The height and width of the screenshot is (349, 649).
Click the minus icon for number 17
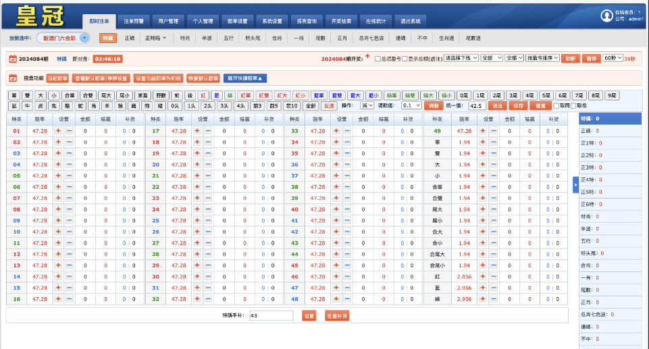point(208,131)
